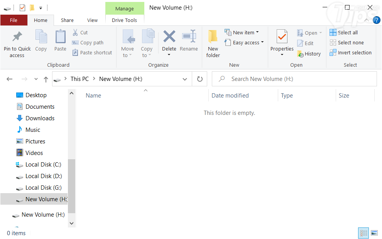Sort by the Type column

pos(287,95)
